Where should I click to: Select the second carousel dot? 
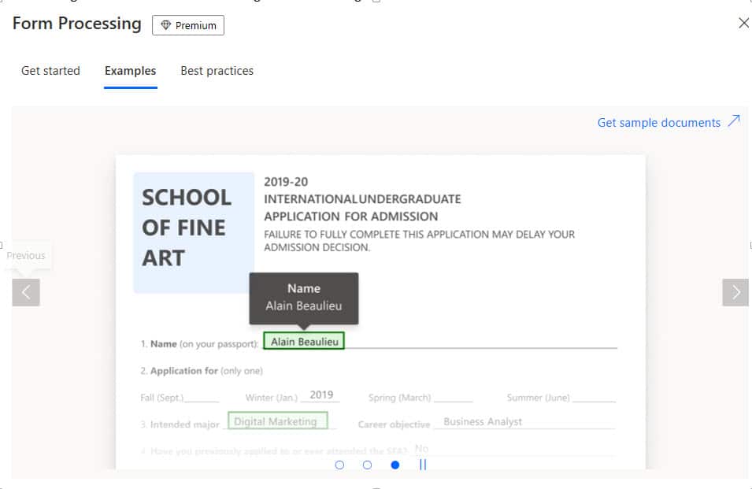pyautogui.click(x=368, y=465)
